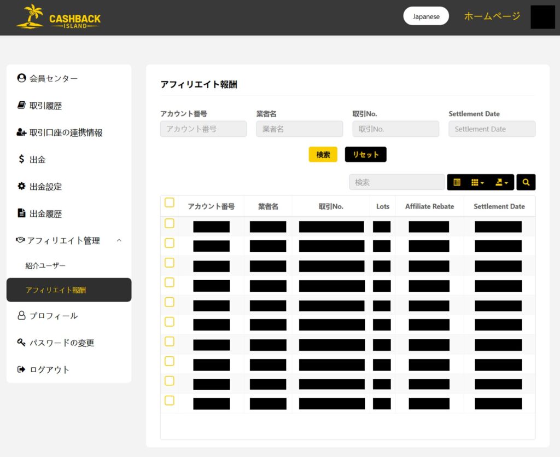
Task: Click the key icon for パスワードの変更
Action: click(x=21, y=343)
